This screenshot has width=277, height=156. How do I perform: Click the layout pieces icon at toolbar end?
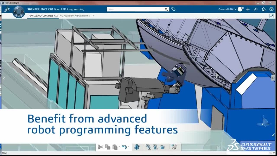[174, 147]
